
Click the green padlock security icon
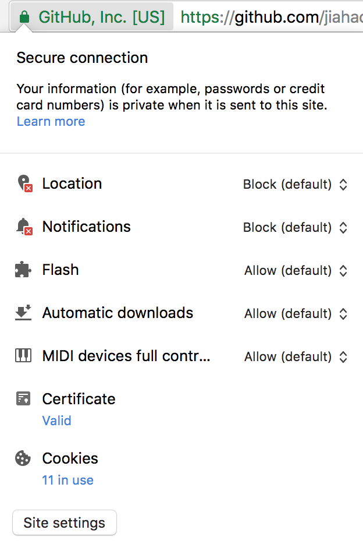24,17
